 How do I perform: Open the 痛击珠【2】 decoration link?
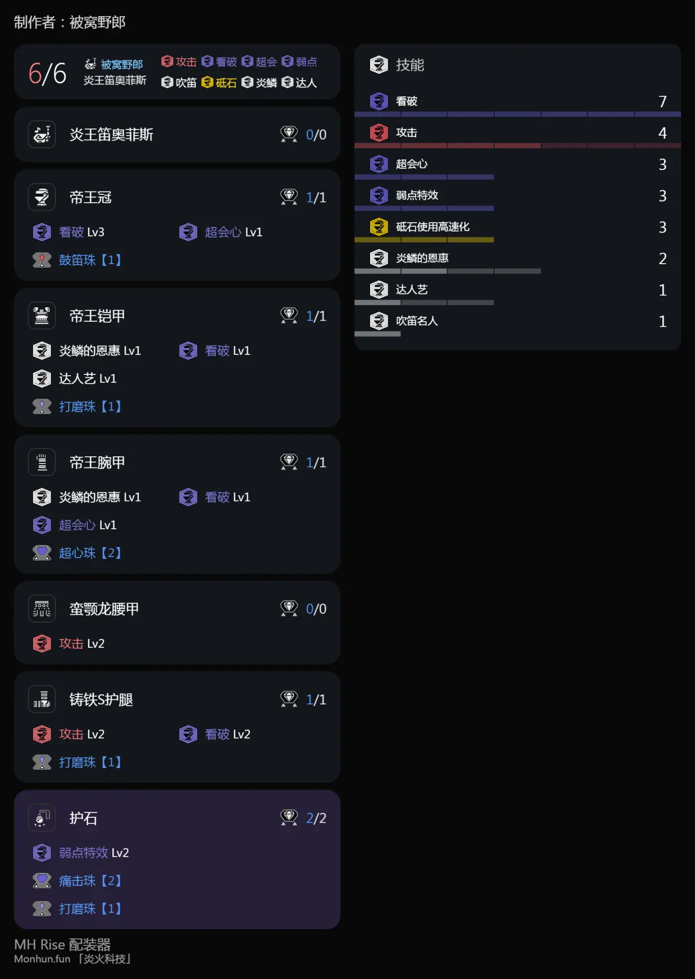(x=90, y=880)
